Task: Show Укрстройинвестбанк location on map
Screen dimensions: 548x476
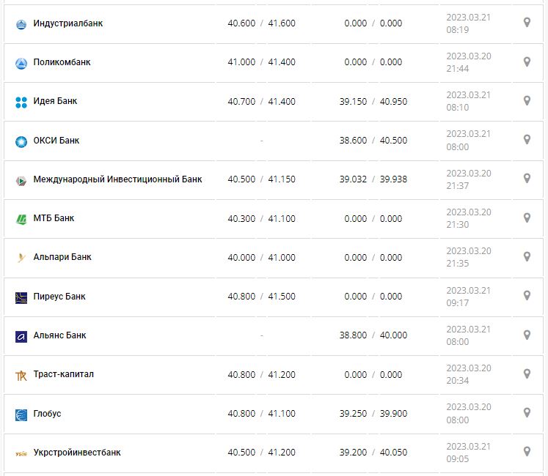Action: point(527,452)
